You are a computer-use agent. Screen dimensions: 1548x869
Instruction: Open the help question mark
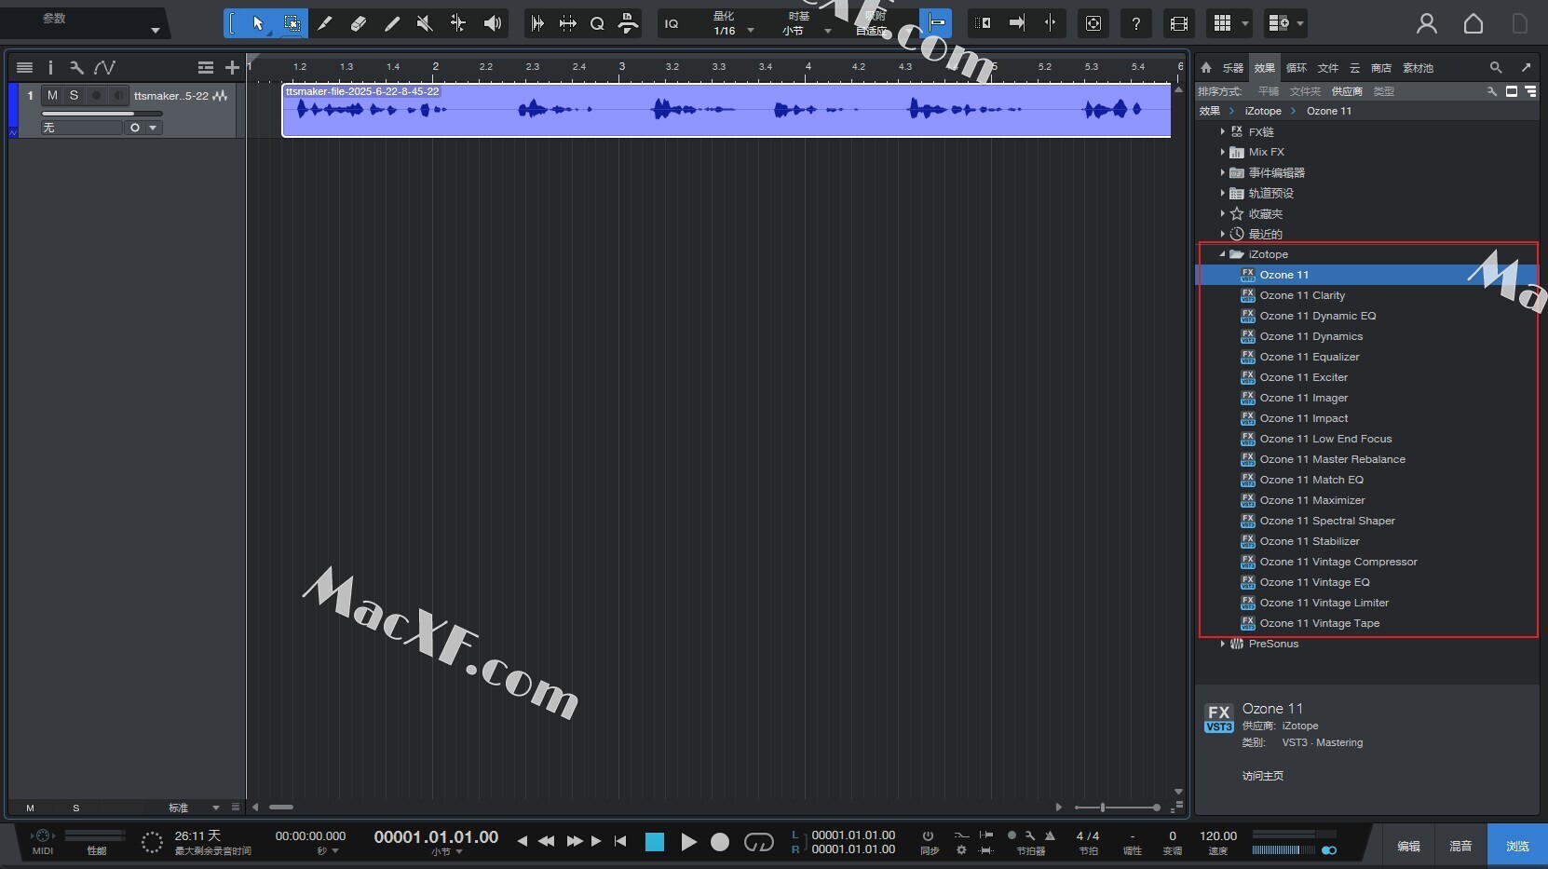coord(1135,23)
